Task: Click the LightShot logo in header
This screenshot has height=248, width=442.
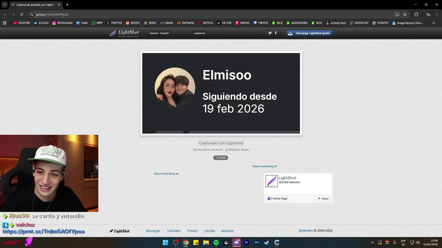Action: point(124,33)
